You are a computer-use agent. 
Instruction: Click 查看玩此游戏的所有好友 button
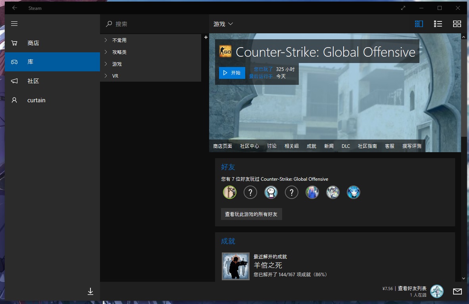(251, 214)
